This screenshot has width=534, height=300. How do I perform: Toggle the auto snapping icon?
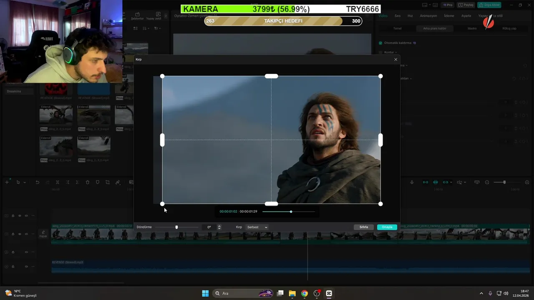coord(436,182)
